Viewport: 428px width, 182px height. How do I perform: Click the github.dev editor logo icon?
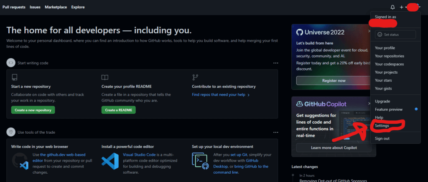(x=20, y=161)
